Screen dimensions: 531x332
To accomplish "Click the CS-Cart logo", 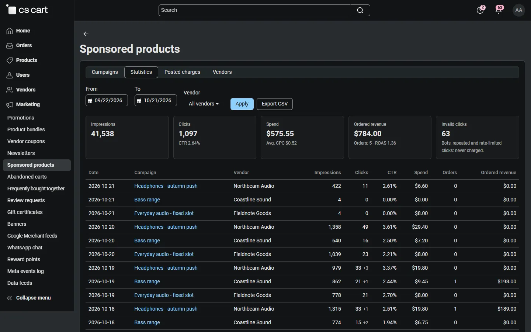I will (27, 10).
